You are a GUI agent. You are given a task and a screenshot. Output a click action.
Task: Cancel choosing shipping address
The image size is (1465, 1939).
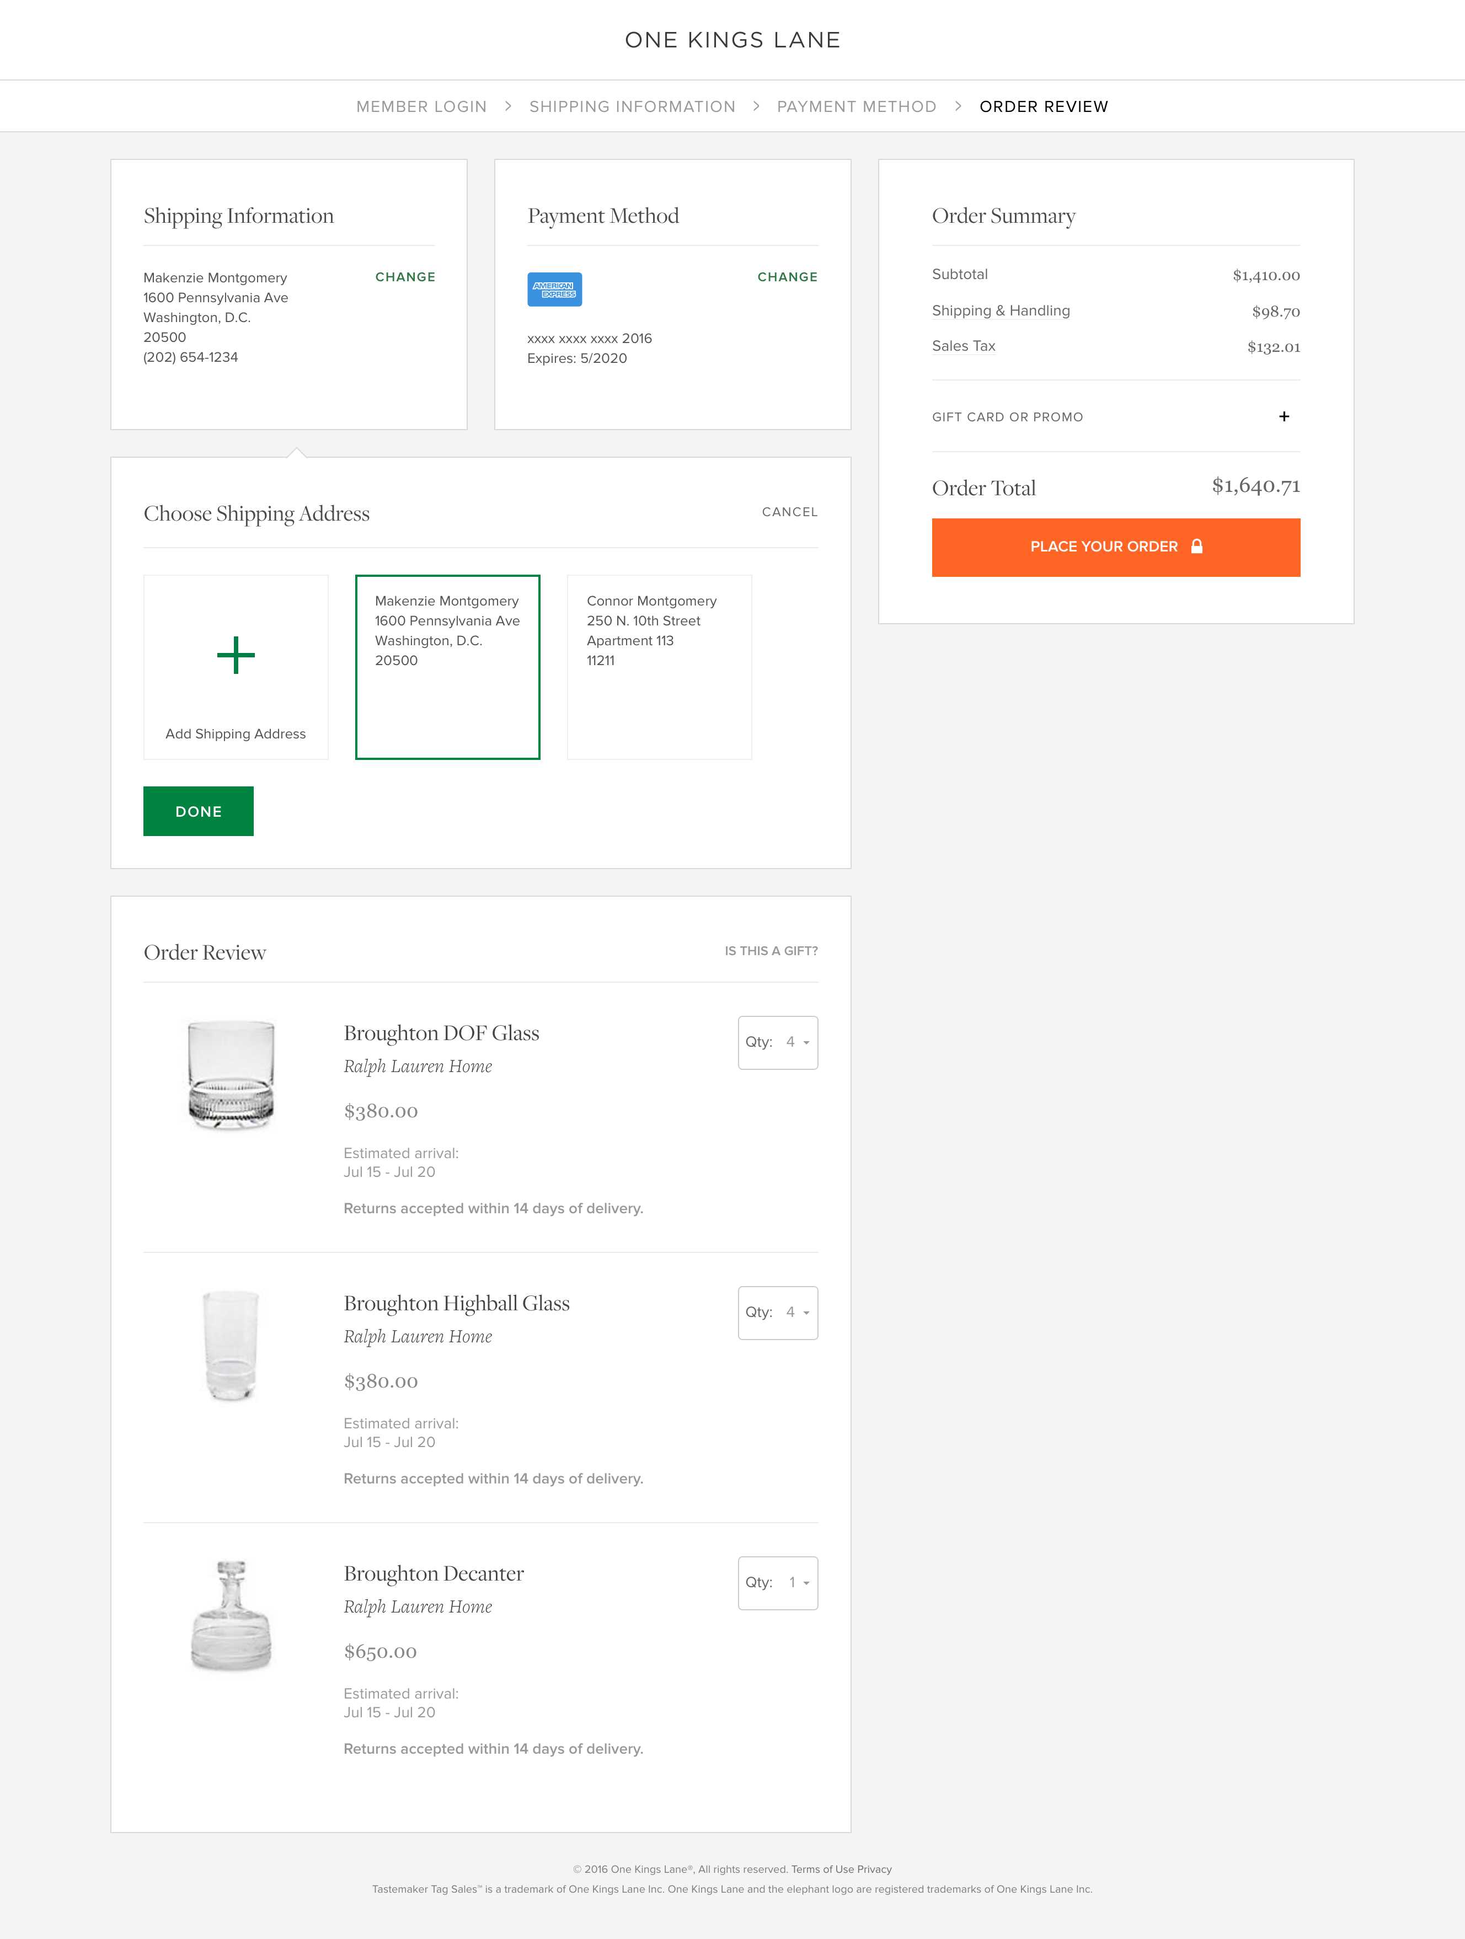point(789,512)
